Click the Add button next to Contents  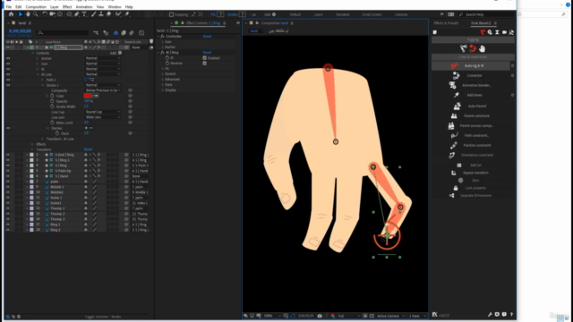115,53
